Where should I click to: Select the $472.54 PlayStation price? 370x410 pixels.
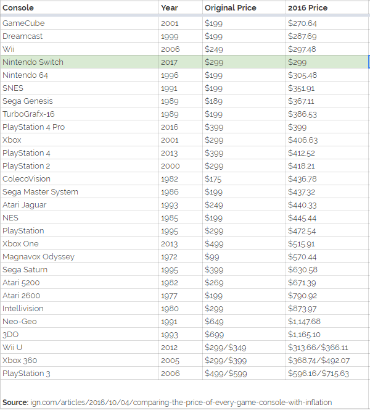point(327,231)
